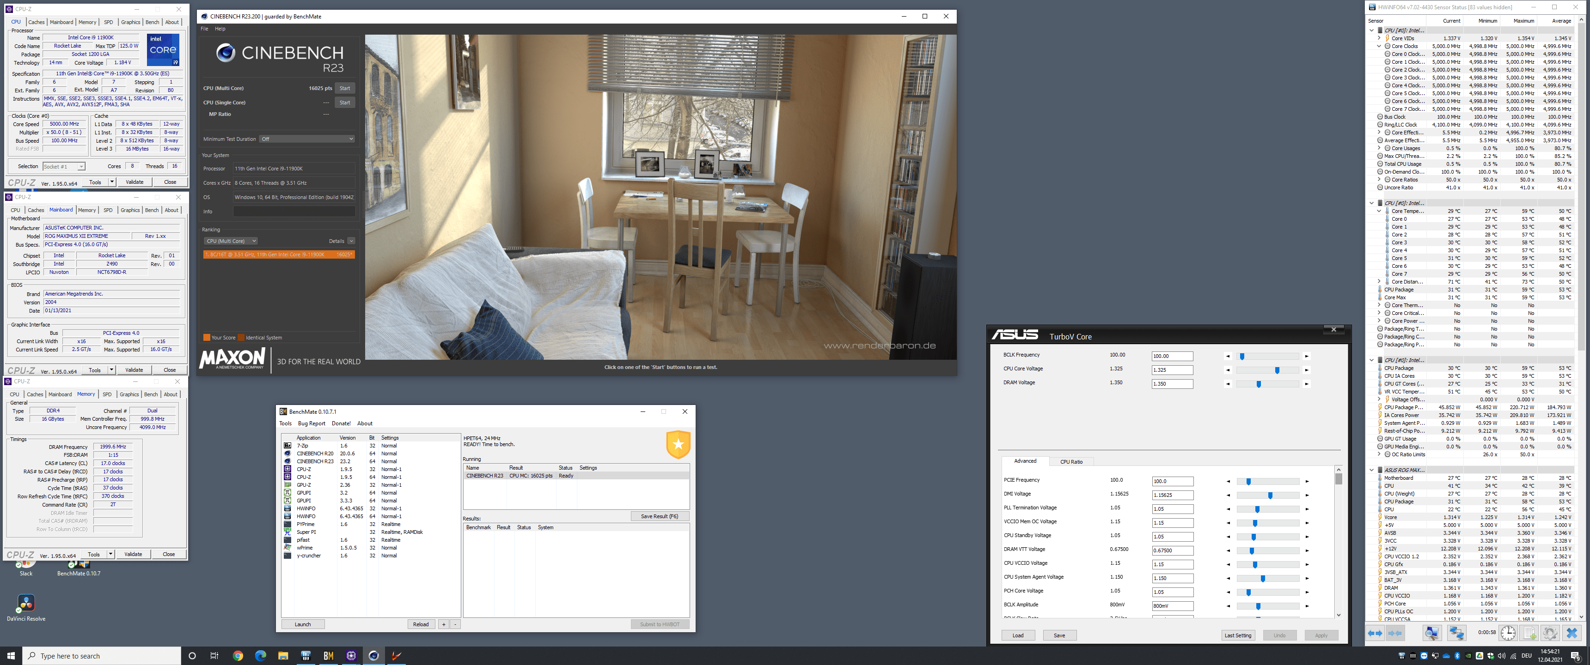Open Donate! menu in BenchMate

[x=341, y=424]
